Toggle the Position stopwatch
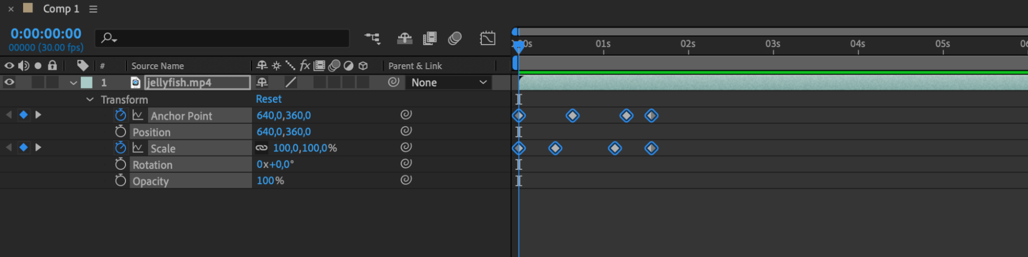 pos(120,132)
